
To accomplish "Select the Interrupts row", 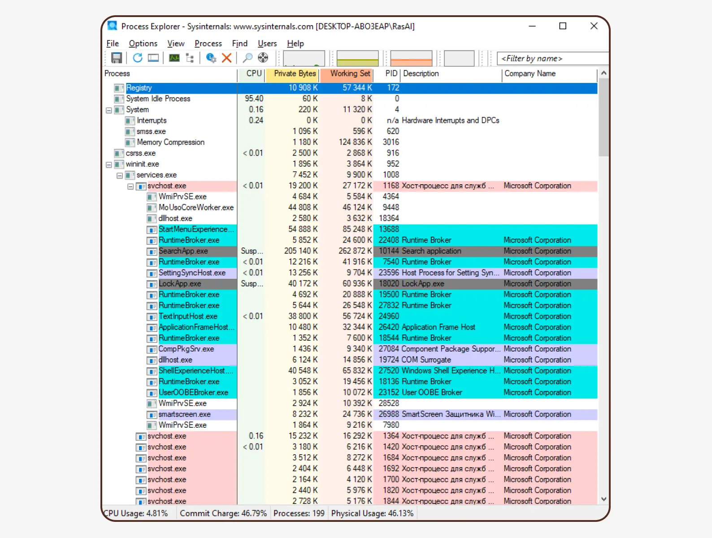I will [x=350, y=121].
